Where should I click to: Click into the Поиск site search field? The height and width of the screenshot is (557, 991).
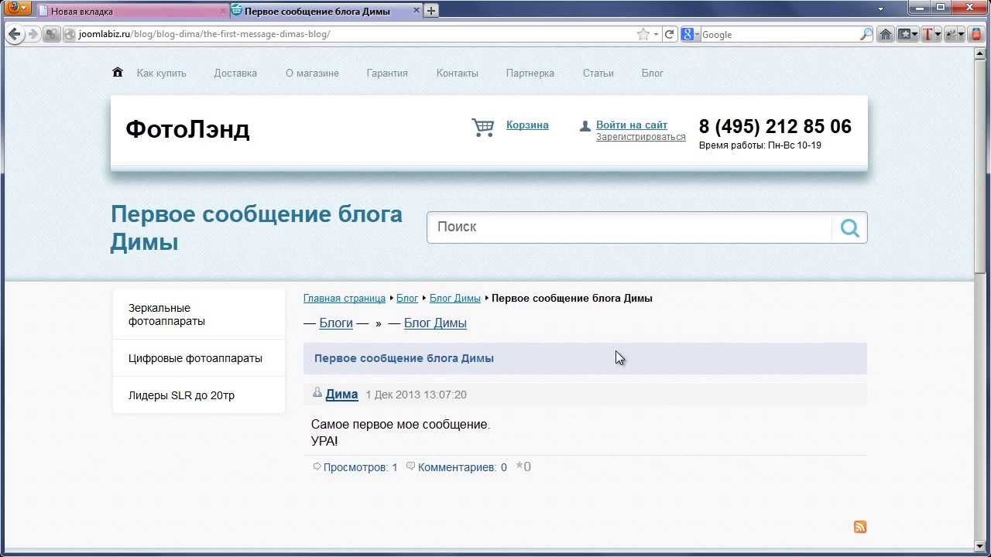tap(629, 227)
